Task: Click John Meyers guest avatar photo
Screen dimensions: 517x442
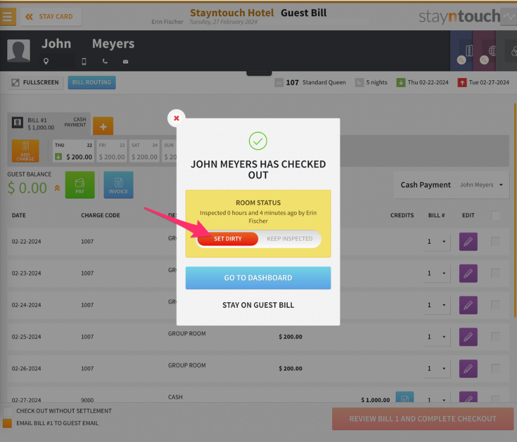Action: [x=19, y=51]
